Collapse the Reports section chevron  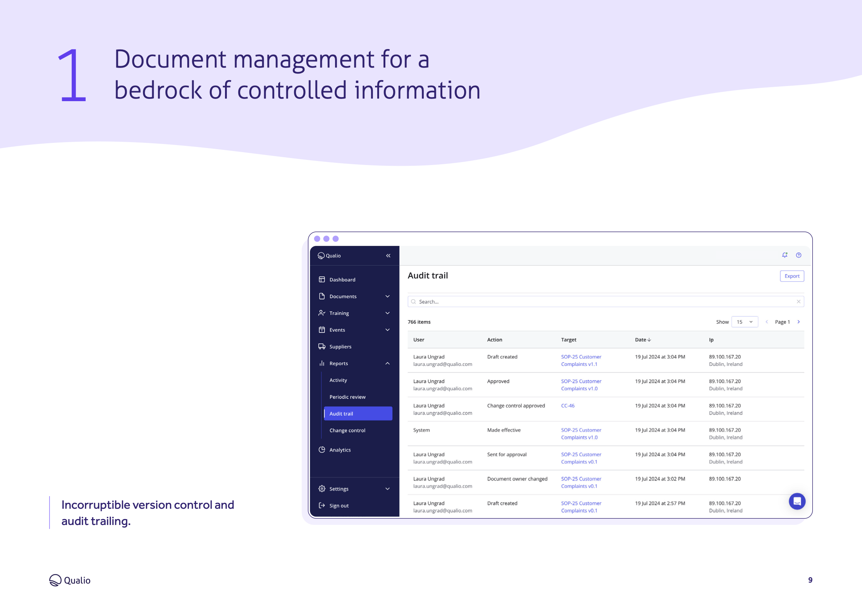(x=387, y=363)
